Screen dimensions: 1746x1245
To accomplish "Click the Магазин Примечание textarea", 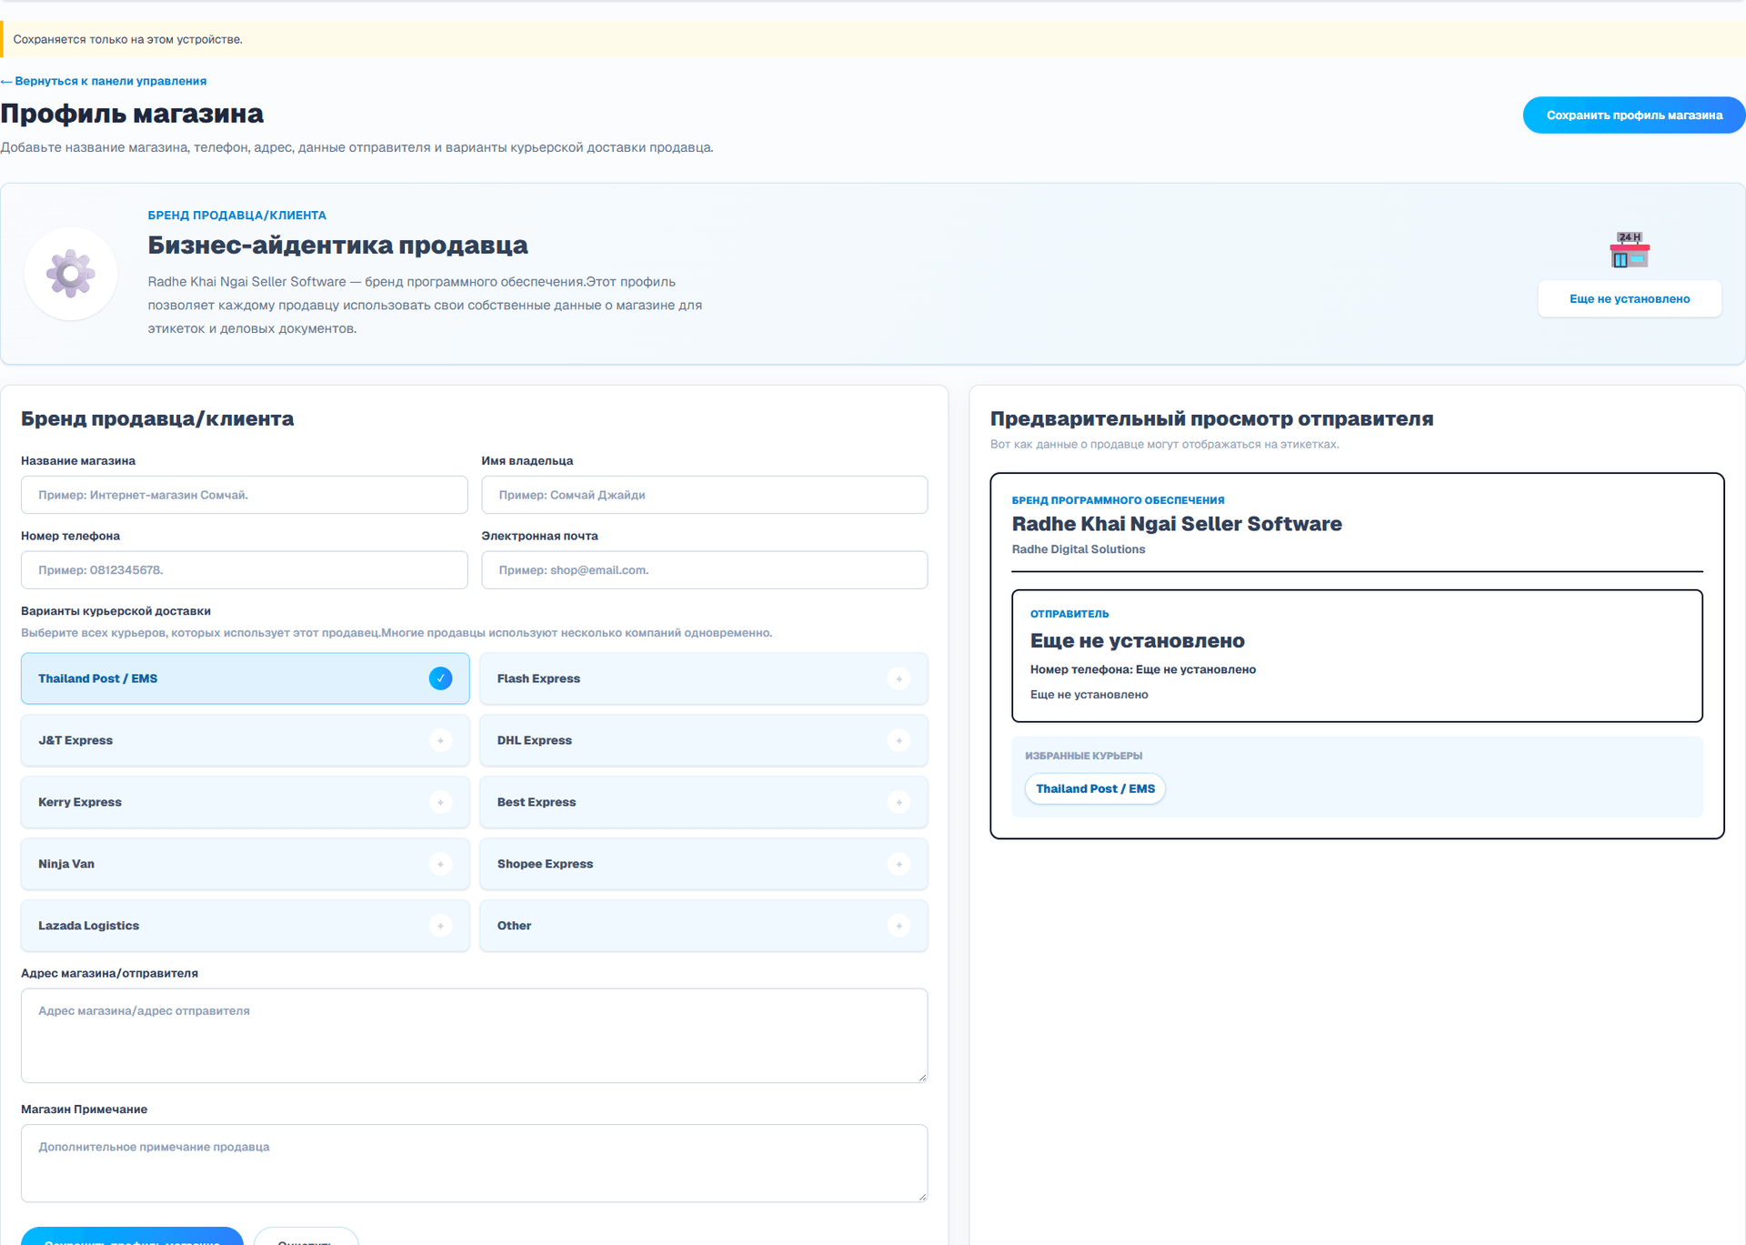I will (474, 1163).
